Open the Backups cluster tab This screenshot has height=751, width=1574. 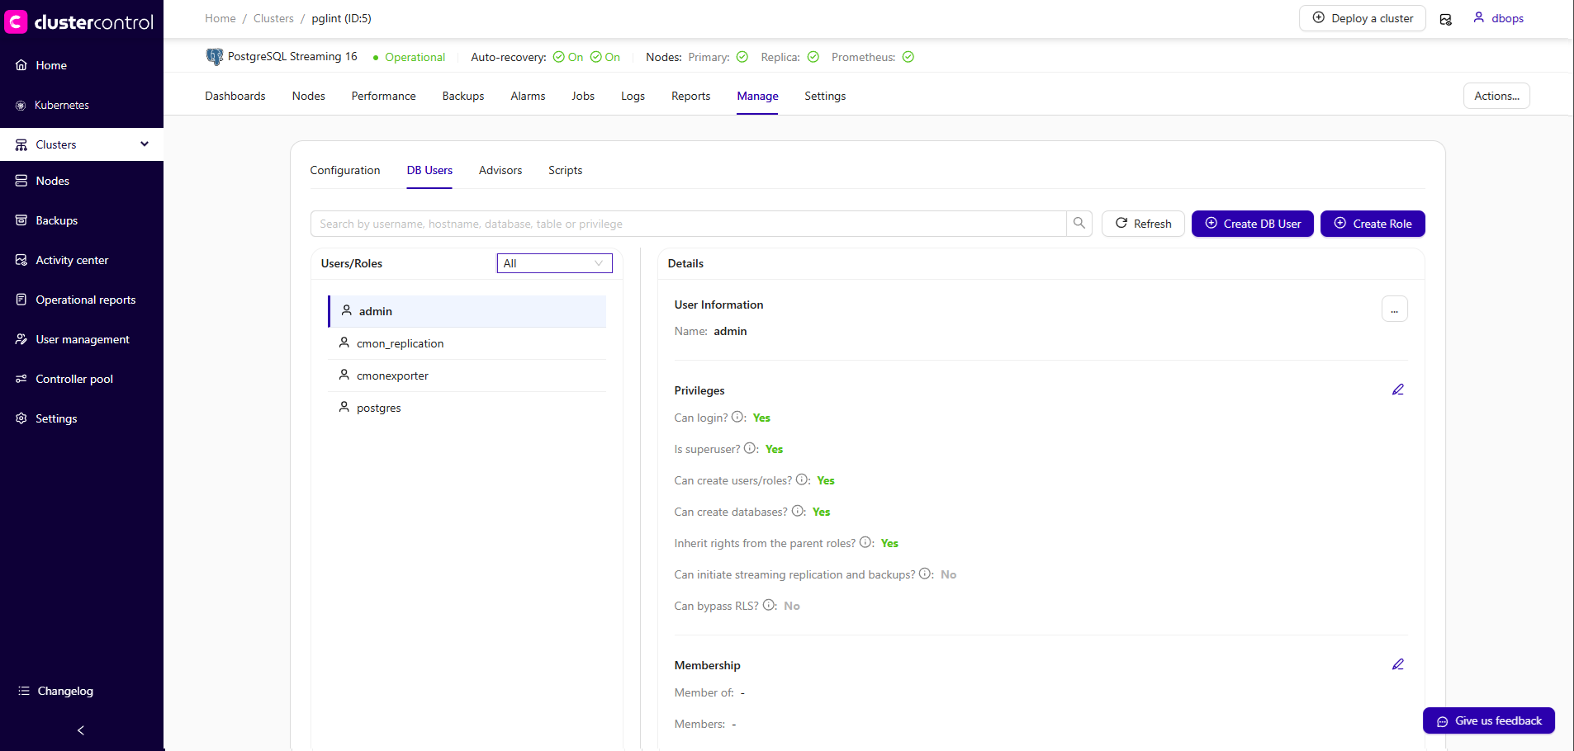pos(462,96)
